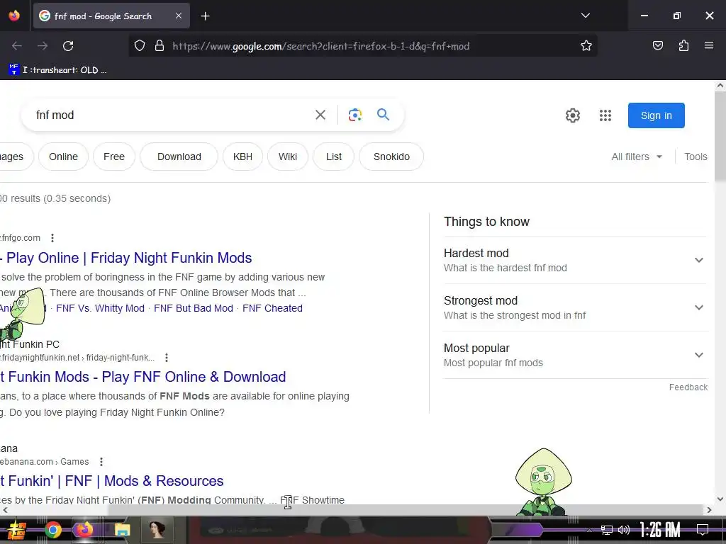Show site security info via padlock
The image size is (726, 544).
[x=160, y=46]
